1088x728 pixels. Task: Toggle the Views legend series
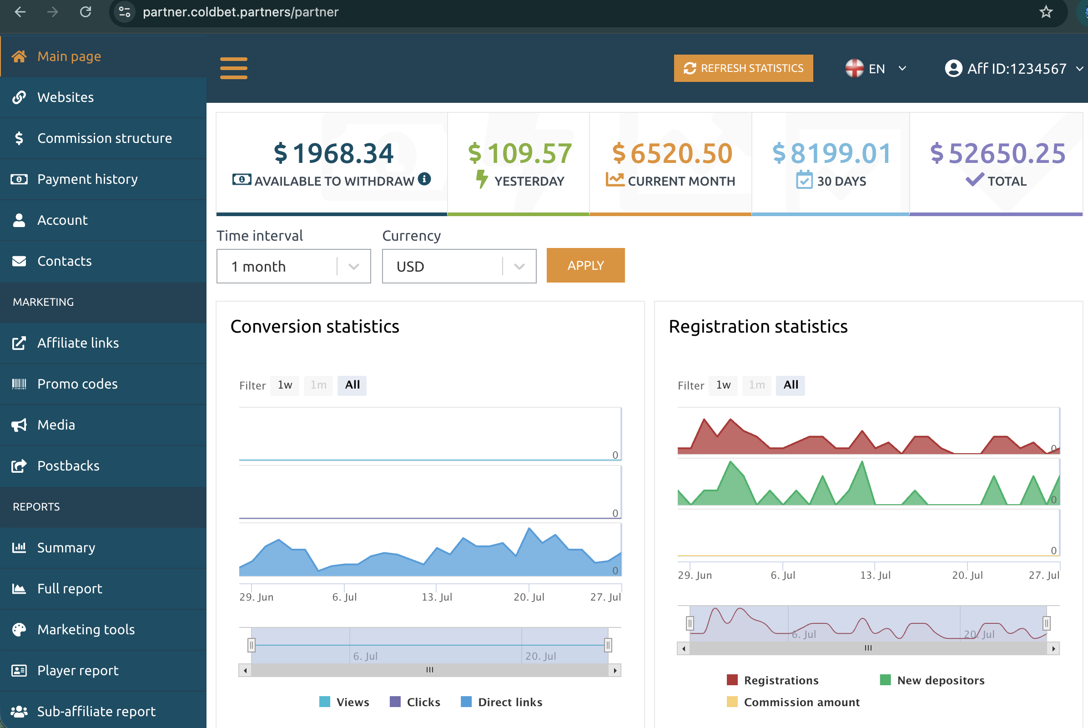pyautogui.click(x=344, y=702)
